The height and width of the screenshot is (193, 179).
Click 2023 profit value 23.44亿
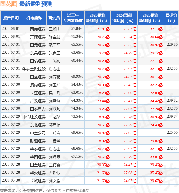pyautogui.click(x=103, y=101)
